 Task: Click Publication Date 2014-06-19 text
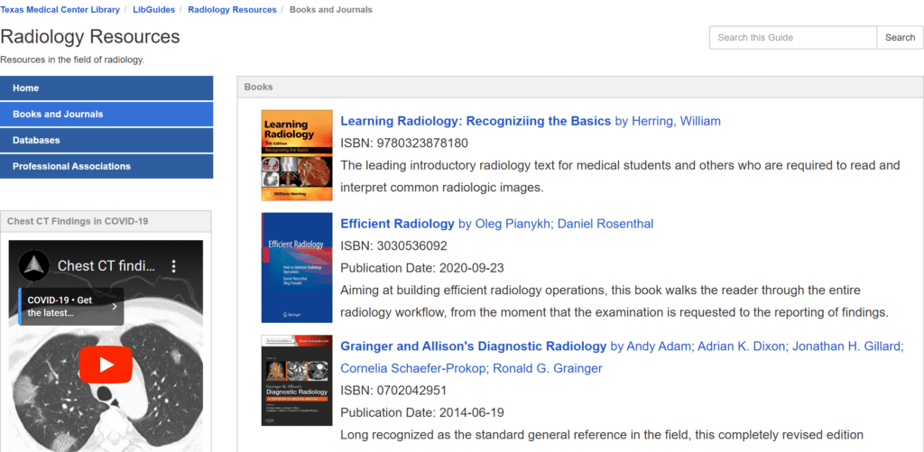[x=422, y=412]
